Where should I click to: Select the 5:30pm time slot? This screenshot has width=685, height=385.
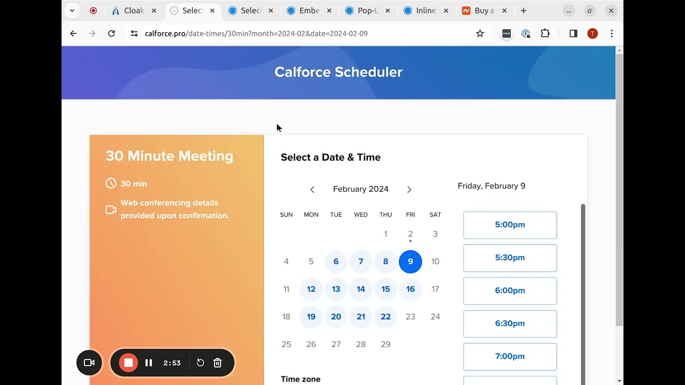[x=510, y=258]
